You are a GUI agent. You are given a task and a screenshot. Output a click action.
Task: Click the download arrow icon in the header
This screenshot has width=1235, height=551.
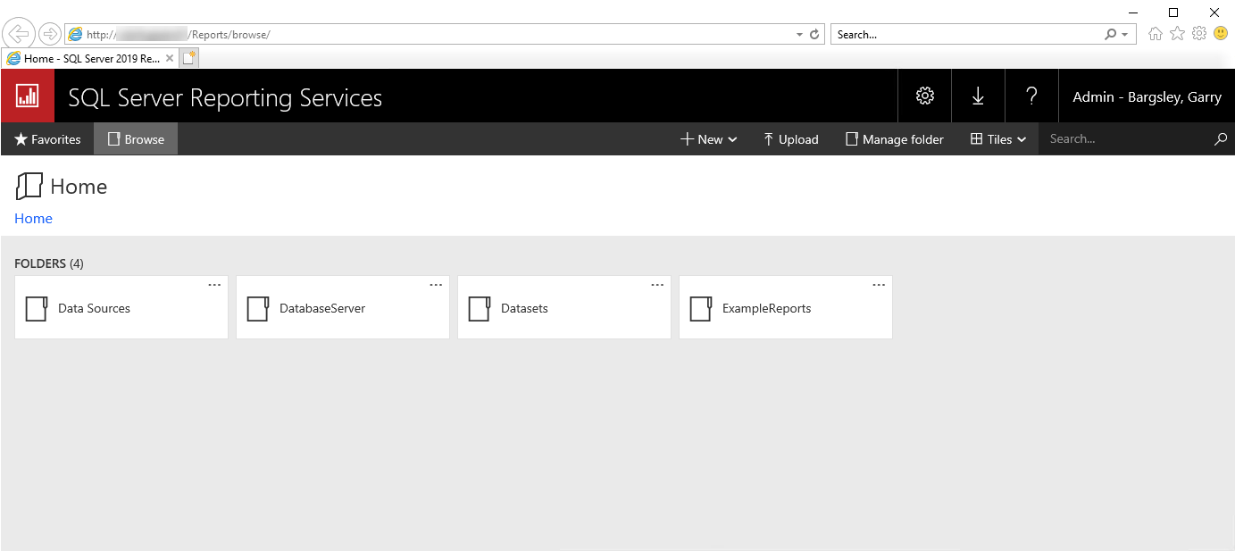(978, 96)
